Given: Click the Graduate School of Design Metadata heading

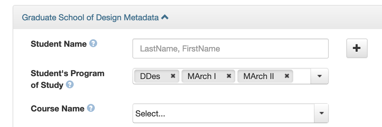Looking at the screenshot, I should (90, 18).
